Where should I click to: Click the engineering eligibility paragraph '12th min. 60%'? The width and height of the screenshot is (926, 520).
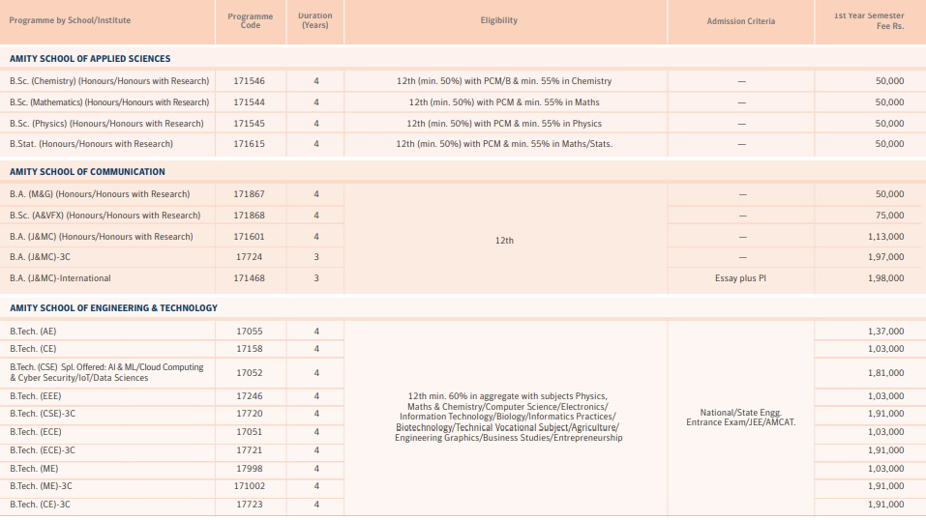tap(508, 418)
